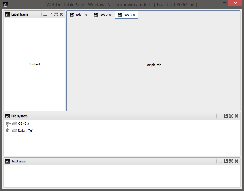Screen dimensions: 244x191
Task: Detach the File system frame
Action: click(226, 116)
